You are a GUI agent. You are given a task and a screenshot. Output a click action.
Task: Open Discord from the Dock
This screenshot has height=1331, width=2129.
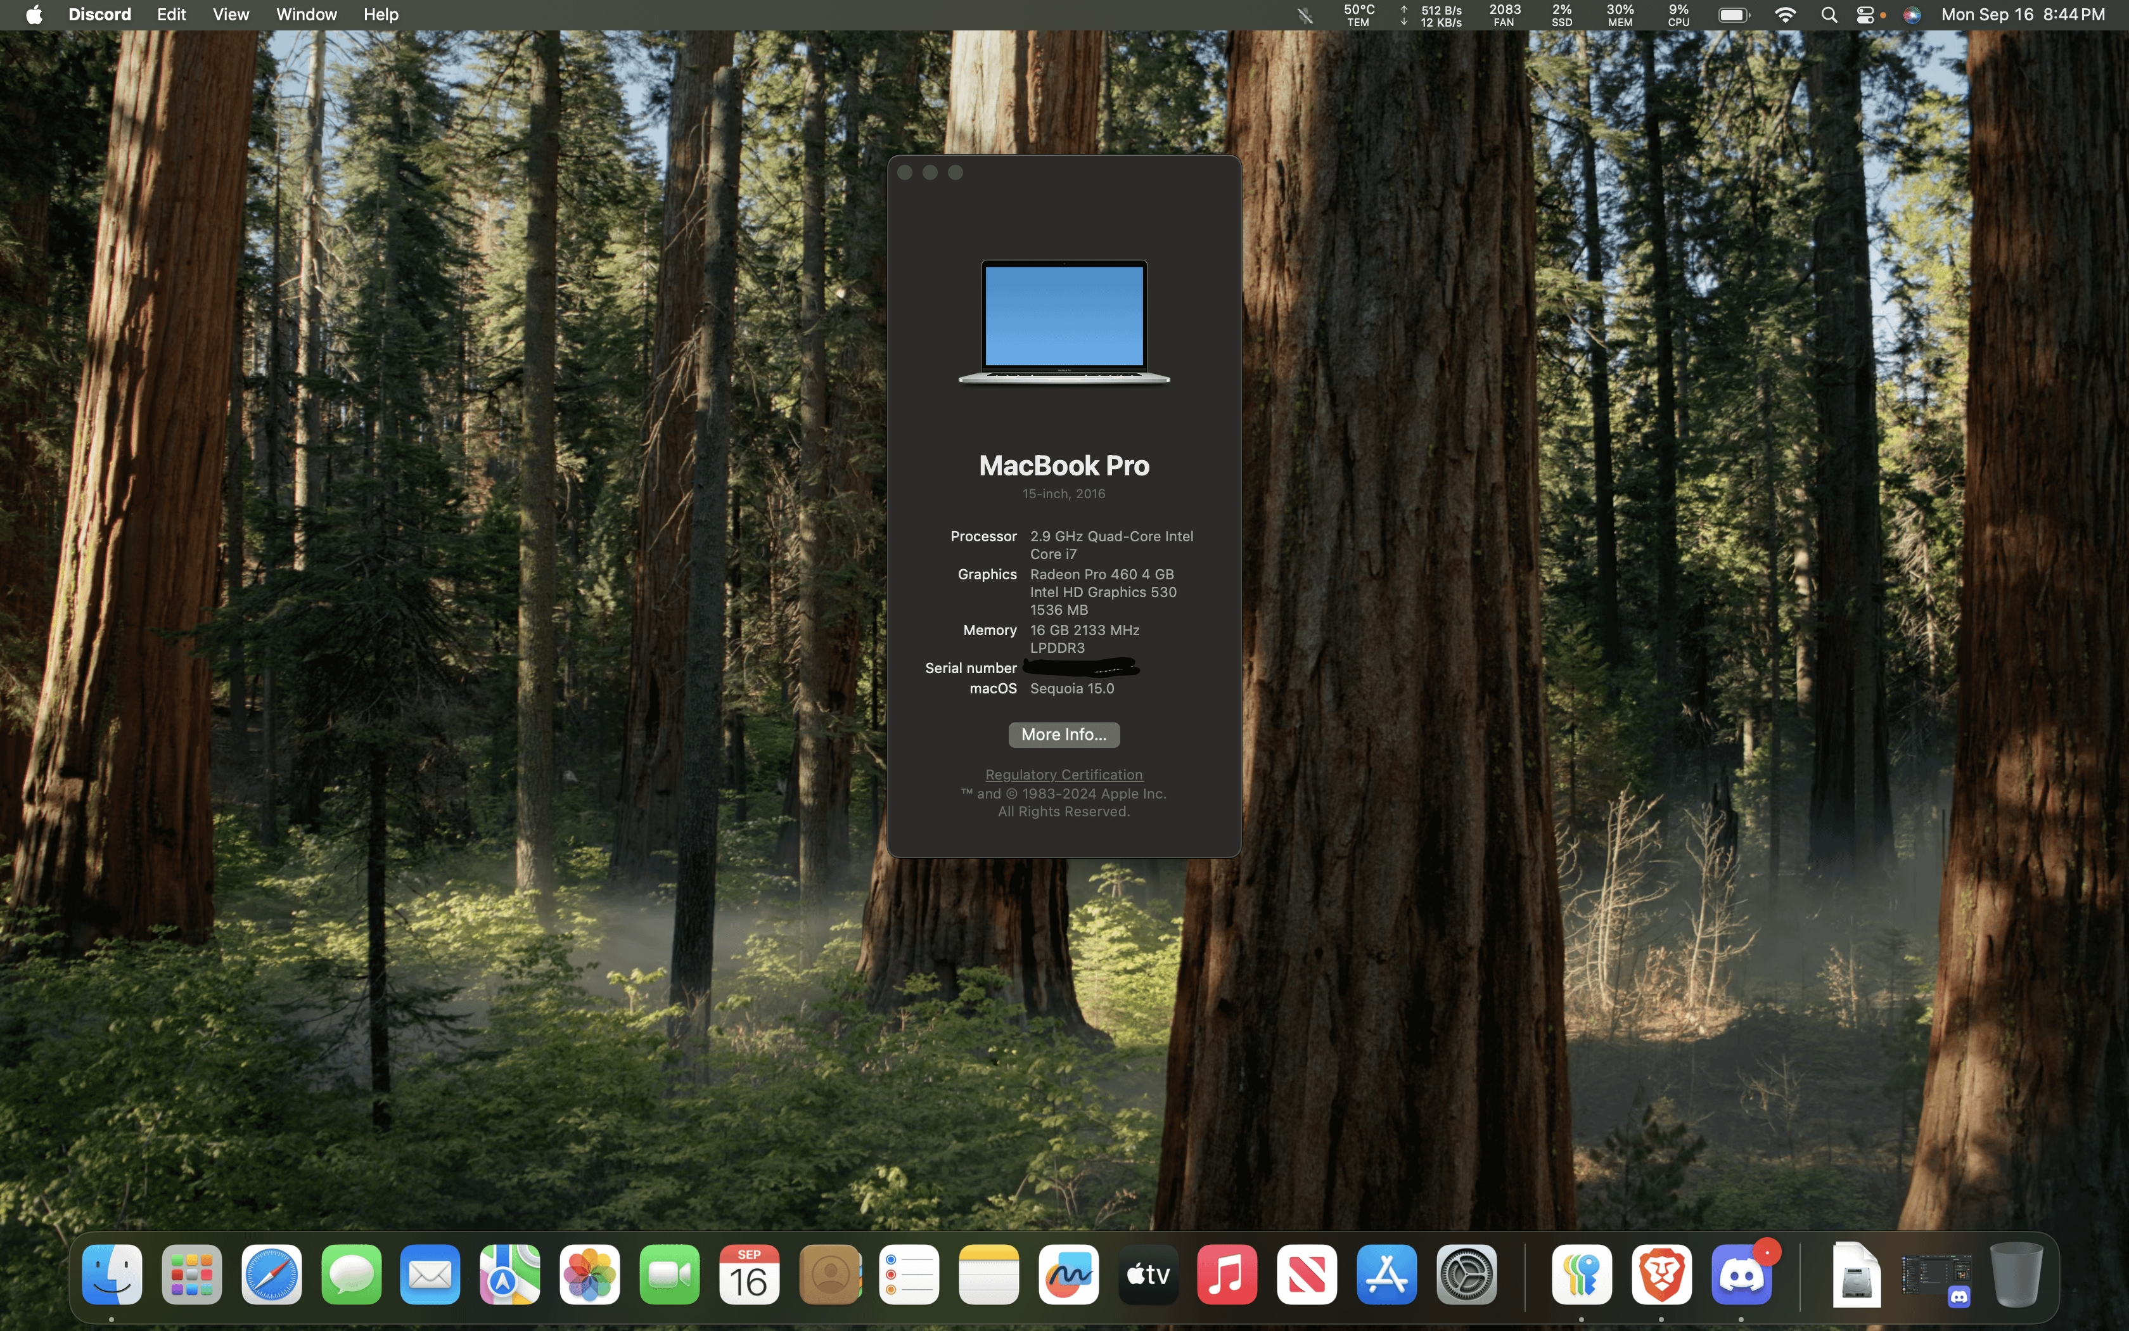click(1742, 1274)
